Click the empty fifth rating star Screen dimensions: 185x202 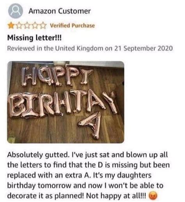tap(43, 26)
